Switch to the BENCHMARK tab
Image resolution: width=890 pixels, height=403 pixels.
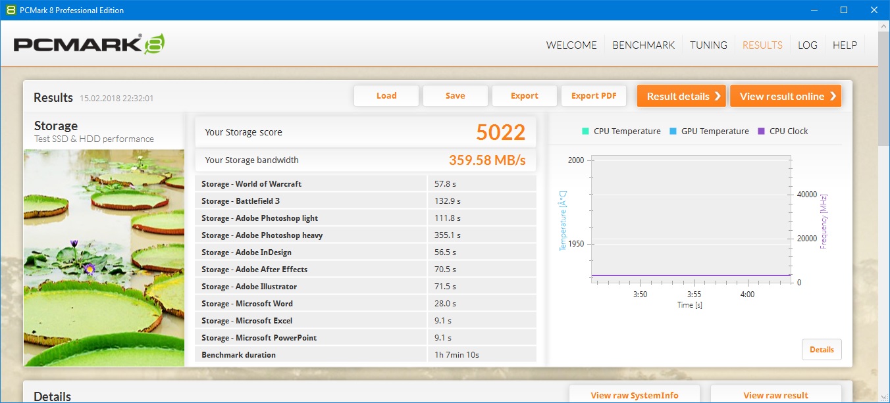644,45
